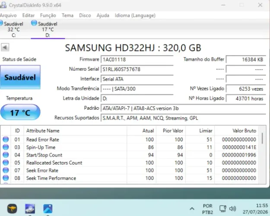
Task: Open the Função menu
Action: (48, 16)
